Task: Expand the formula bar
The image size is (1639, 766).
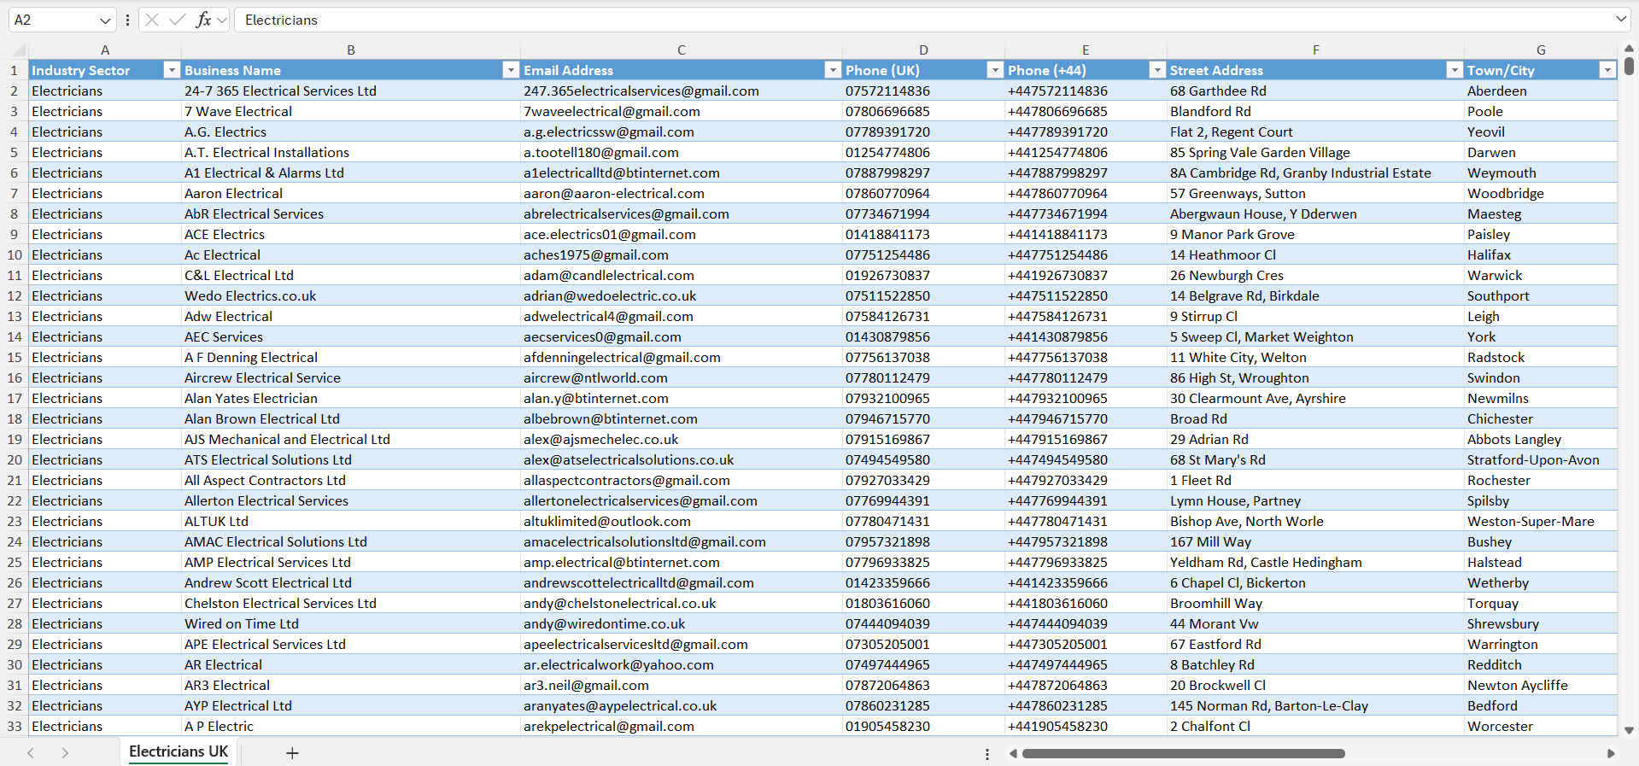Action: (x=1621, y=19)
